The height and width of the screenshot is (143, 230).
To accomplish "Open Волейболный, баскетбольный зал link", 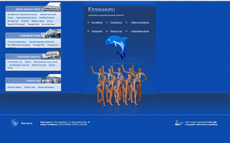I will [22, 14].
